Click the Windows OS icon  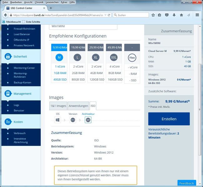pos(58,120)
